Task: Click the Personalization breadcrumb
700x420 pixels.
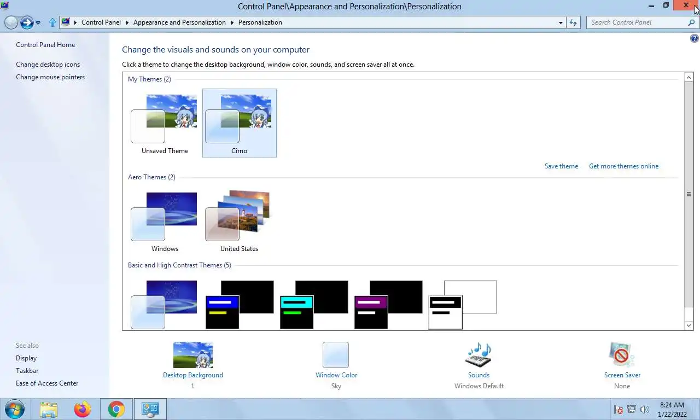Action: 260,22
